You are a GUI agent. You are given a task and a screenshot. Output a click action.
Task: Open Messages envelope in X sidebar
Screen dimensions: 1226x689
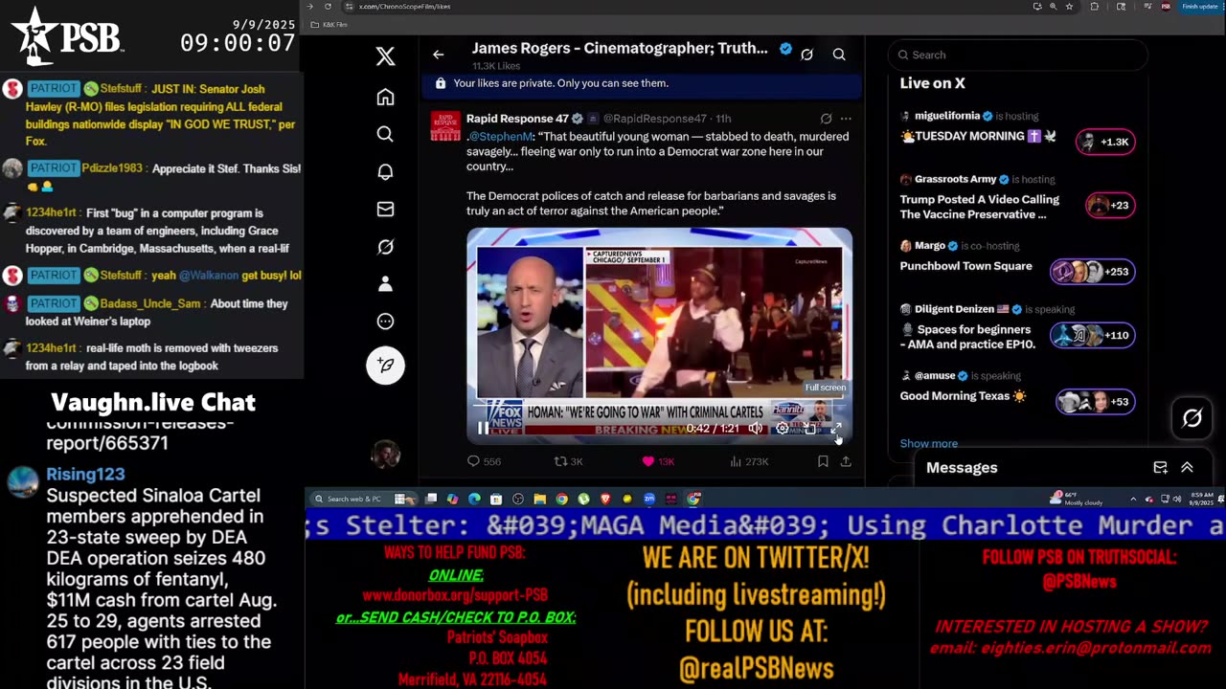coord(385,209)
